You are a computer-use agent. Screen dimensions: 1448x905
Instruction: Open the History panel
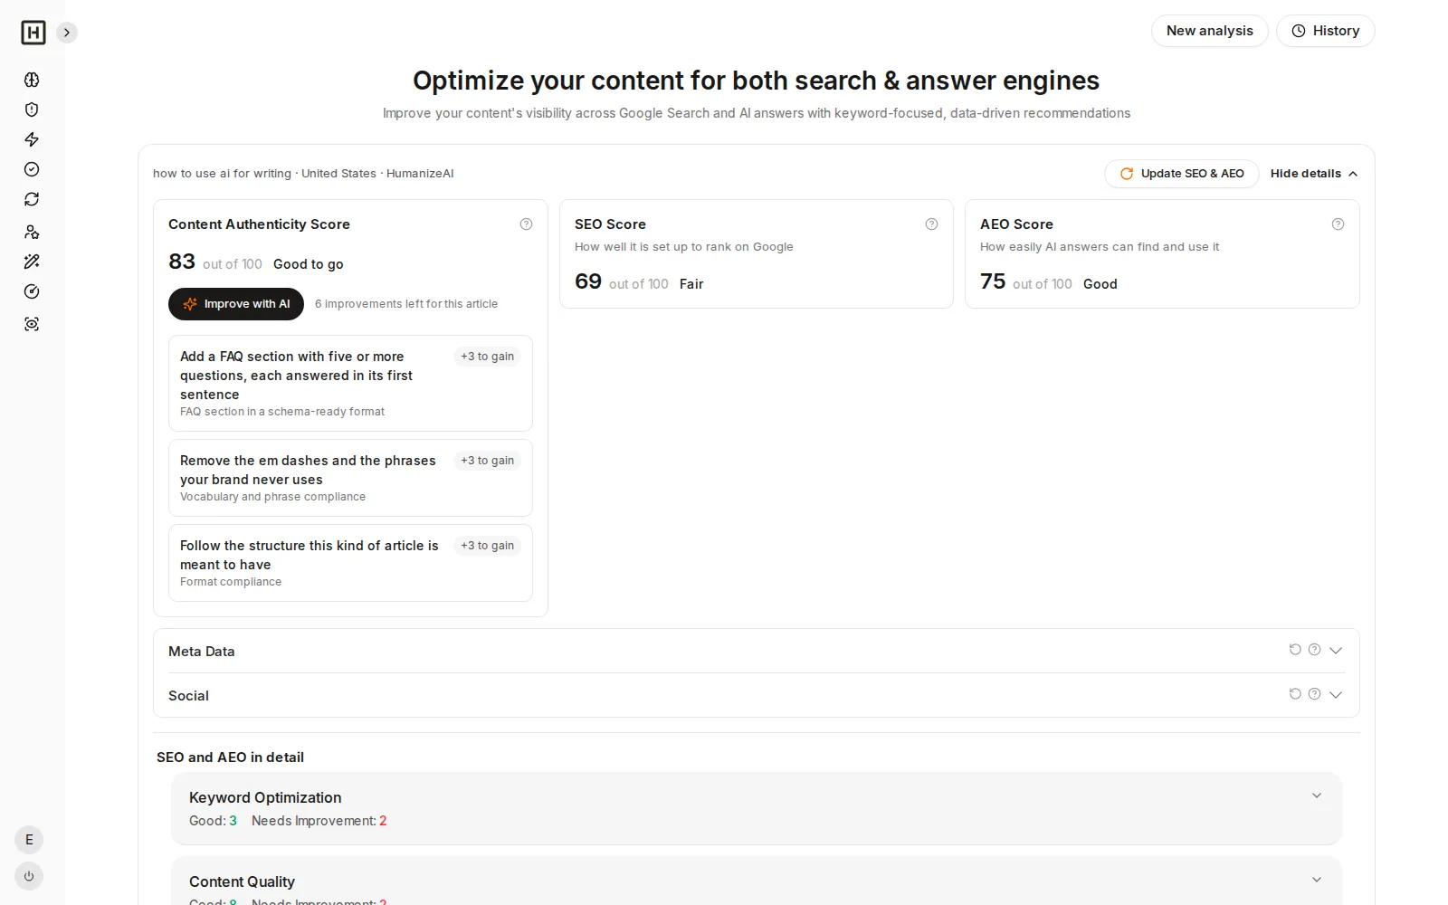1325,31
